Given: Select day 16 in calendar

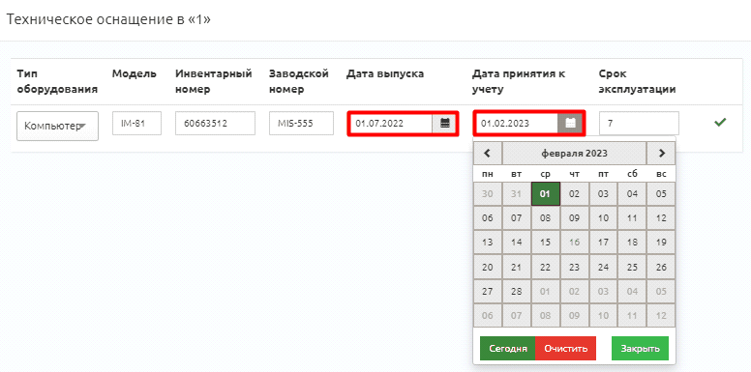Looking at the screenshot, I should click(x=574, y=243).
